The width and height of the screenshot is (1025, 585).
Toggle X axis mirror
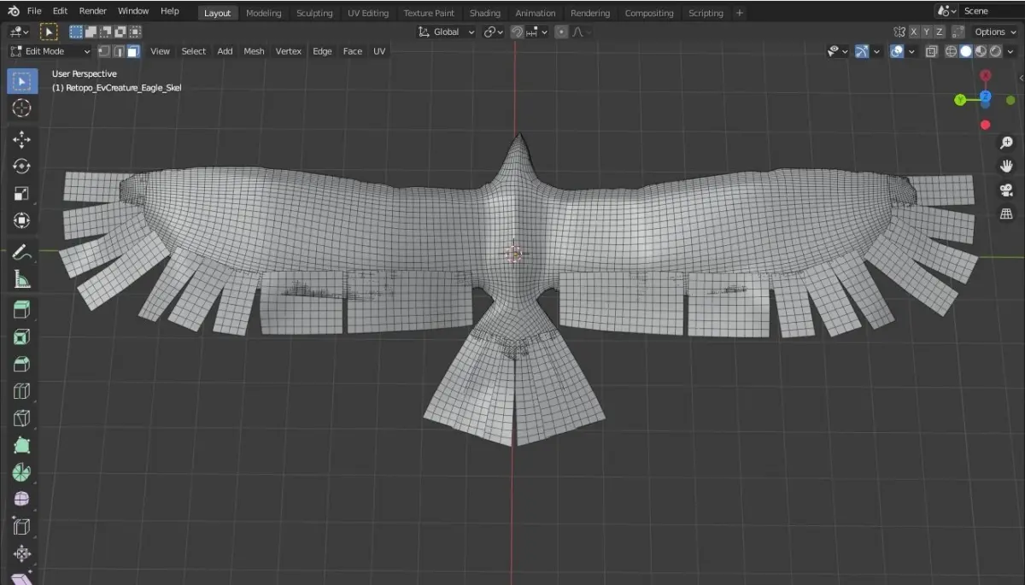[914, 32]
